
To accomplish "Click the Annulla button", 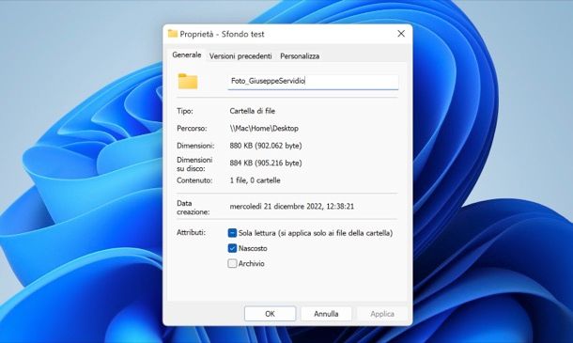I will click(326, 314).
